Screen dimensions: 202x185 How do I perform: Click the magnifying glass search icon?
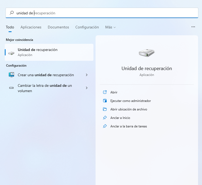coord(12,13)
